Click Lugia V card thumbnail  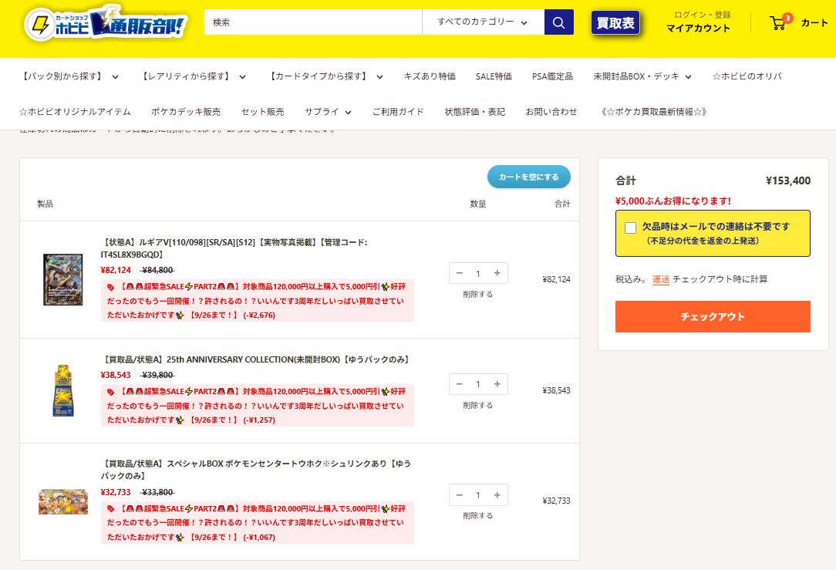click(63, 279)
